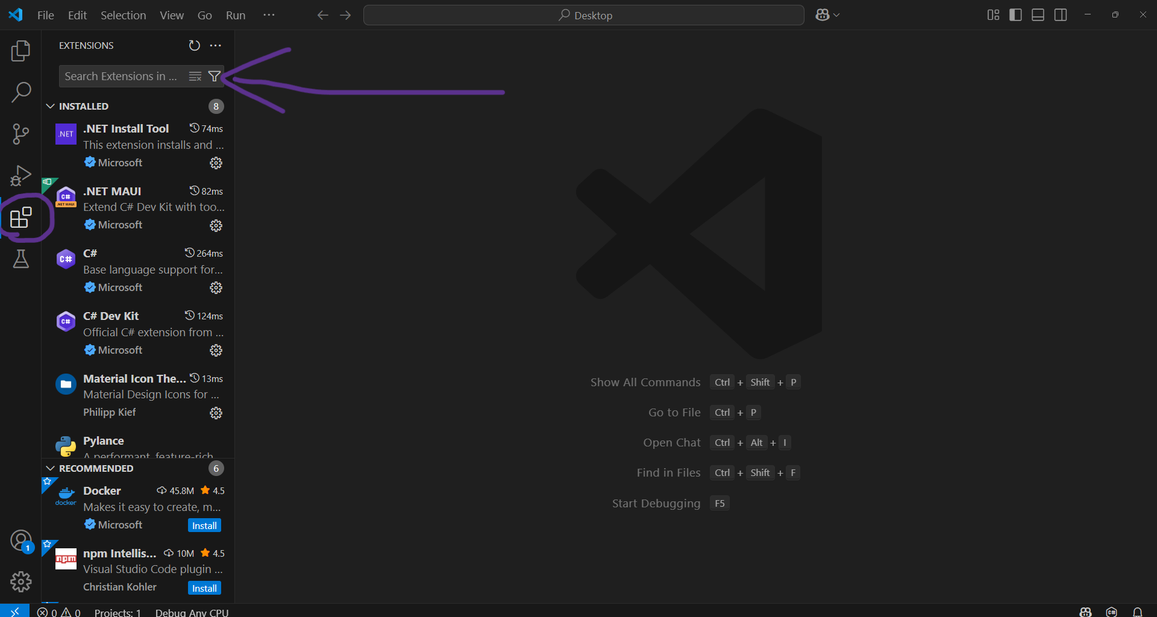
Task: Click Copilot status icon in status bar
Action: coord(1086,612)
